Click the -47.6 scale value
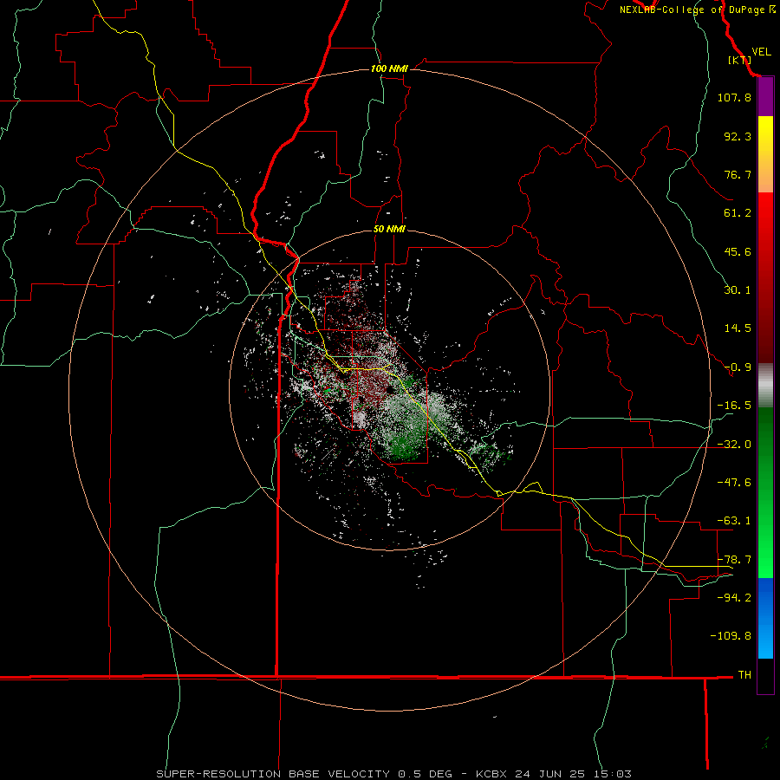Viewport: 780px width, 780px height. (734, 483)
